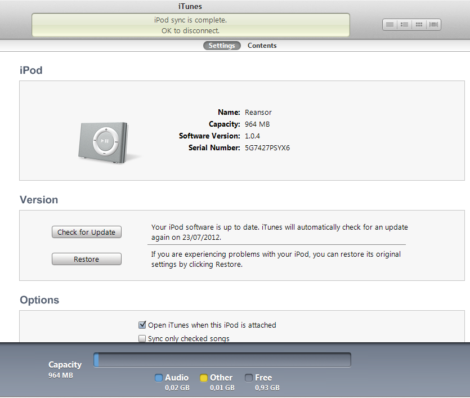Click the sync complete status display
Screen dimensions: 470x398
point(191,25)
